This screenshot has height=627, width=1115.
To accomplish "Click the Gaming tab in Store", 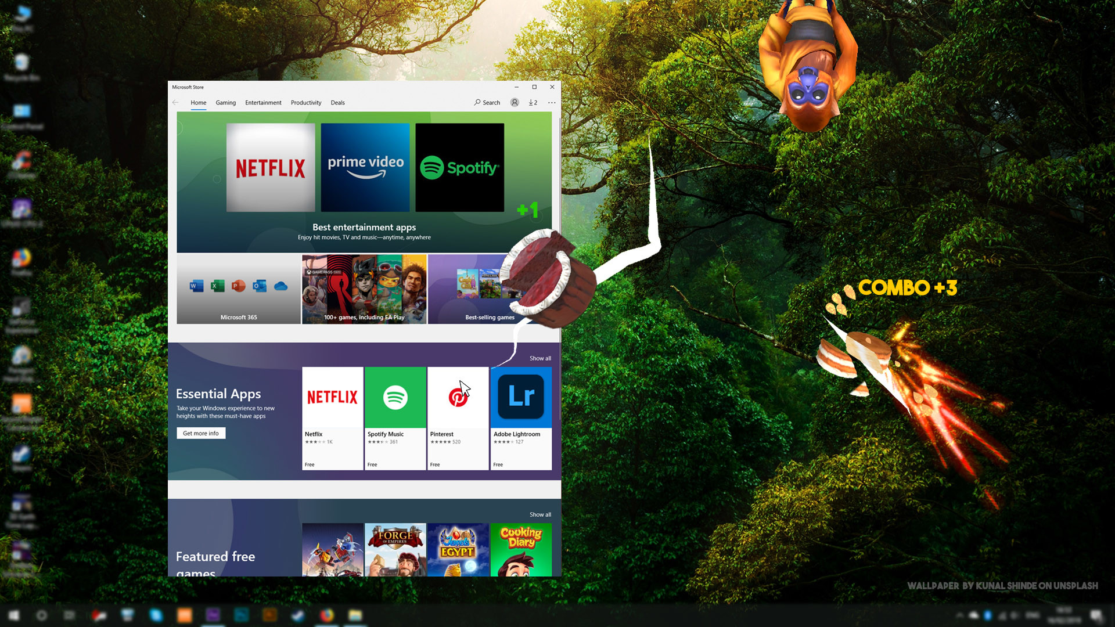I will (225, 102).
